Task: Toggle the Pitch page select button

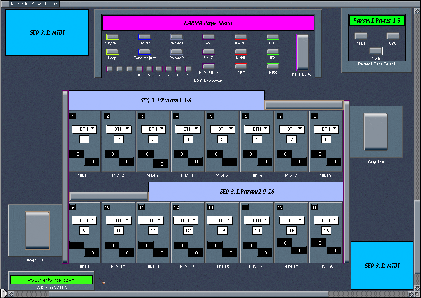Action: (375, 51)
